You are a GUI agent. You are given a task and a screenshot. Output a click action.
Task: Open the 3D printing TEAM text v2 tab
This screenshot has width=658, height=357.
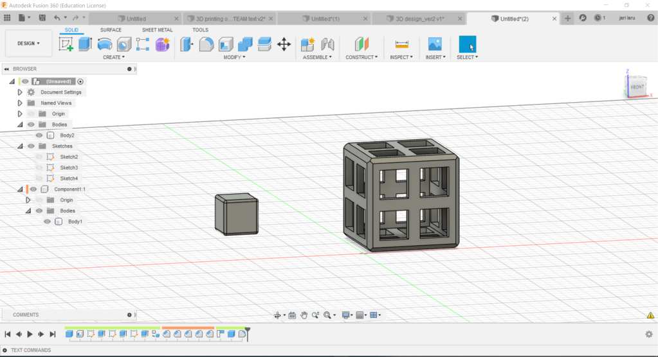click(x=230, y=19)
